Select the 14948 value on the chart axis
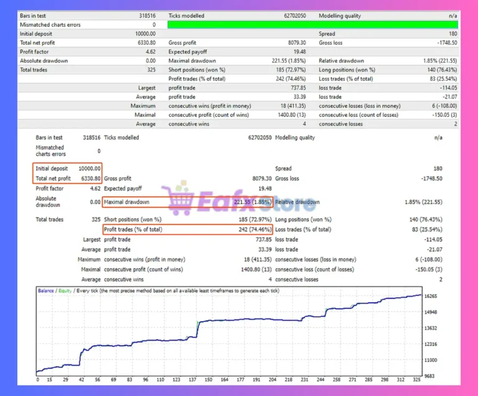 click(x=431, y=312)
